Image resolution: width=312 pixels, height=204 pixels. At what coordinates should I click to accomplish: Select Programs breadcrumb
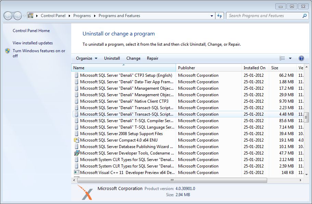click(82, 16)
